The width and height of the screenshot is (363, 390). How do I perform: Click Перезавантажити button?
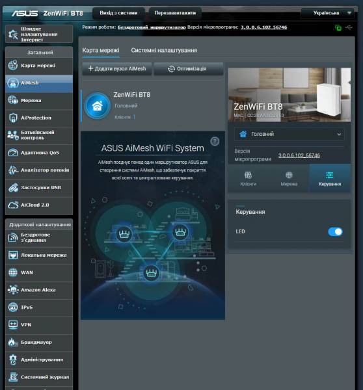(175, 13)
